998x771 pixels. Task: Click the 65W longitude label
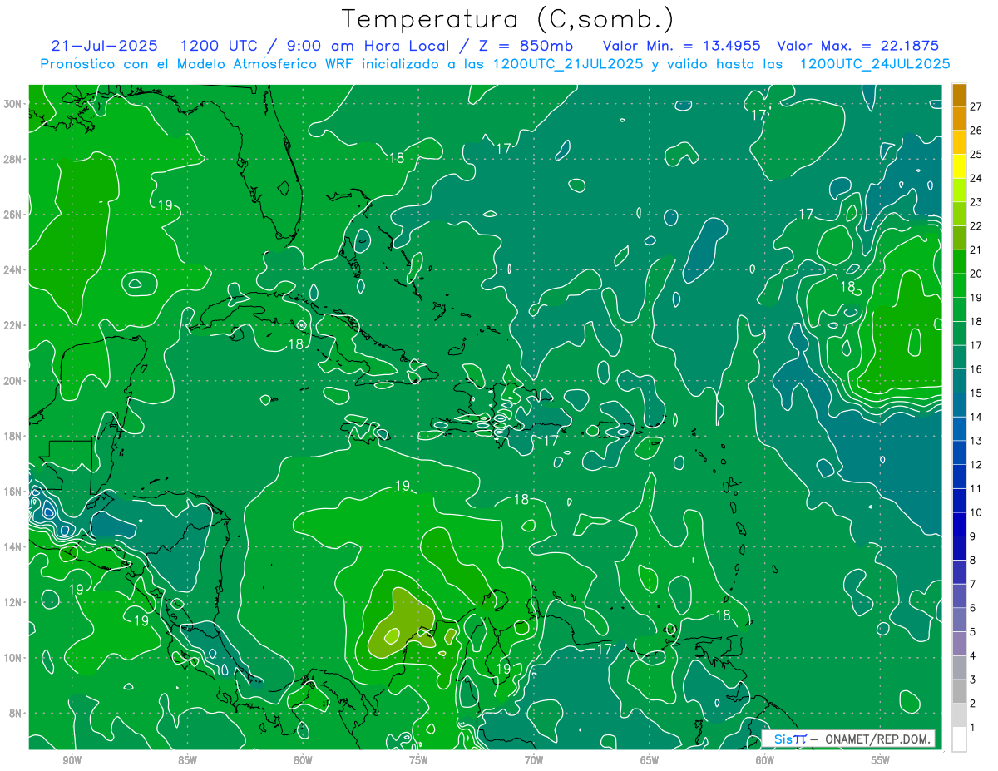[650, 761]
